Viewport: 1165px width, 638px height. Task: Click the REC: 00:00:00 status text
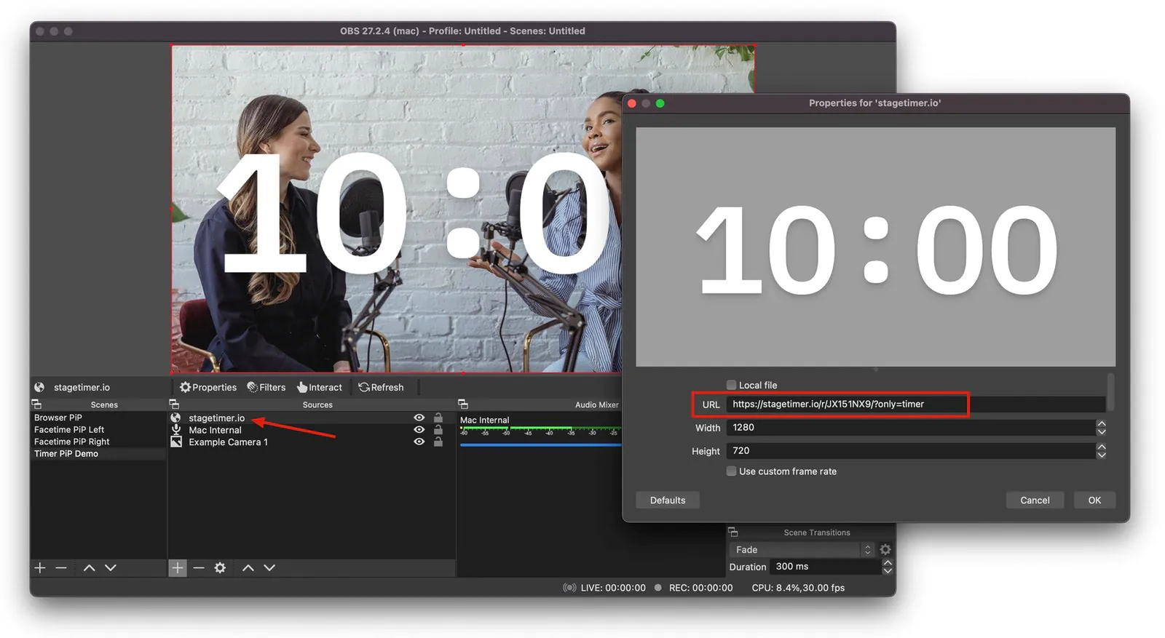pyautogui.click(x=700, y=588)
